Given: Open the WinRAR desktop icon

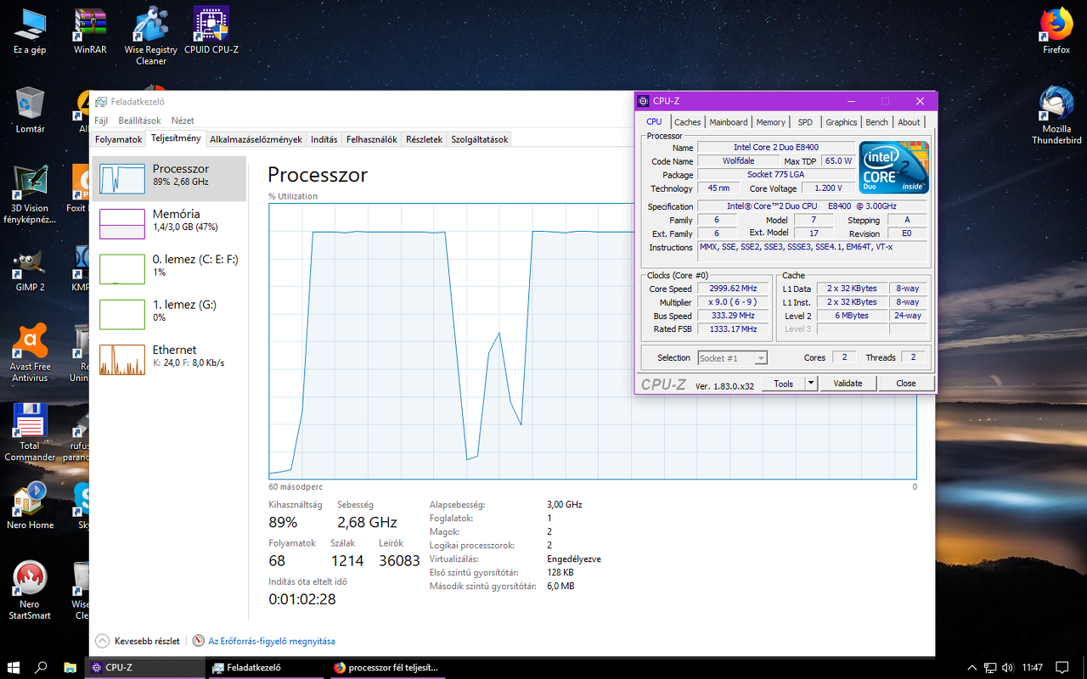Looking at the screenshot, I should (90, 31).
